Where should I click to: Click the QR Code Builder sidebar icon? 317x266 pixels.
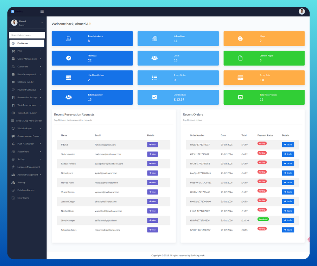pyautogui.click(x=13, y=82)
